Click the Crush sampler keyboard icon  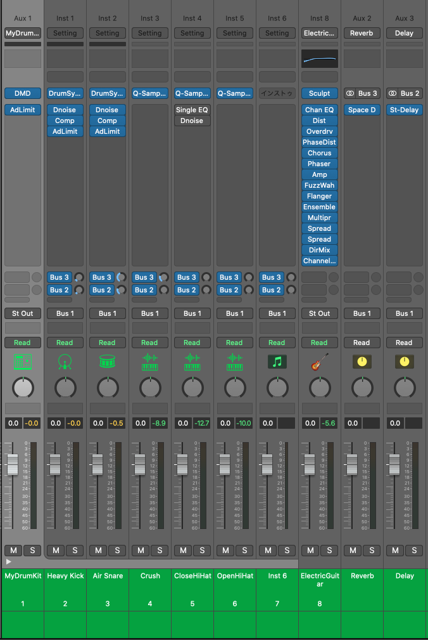[x=150, y=362]
